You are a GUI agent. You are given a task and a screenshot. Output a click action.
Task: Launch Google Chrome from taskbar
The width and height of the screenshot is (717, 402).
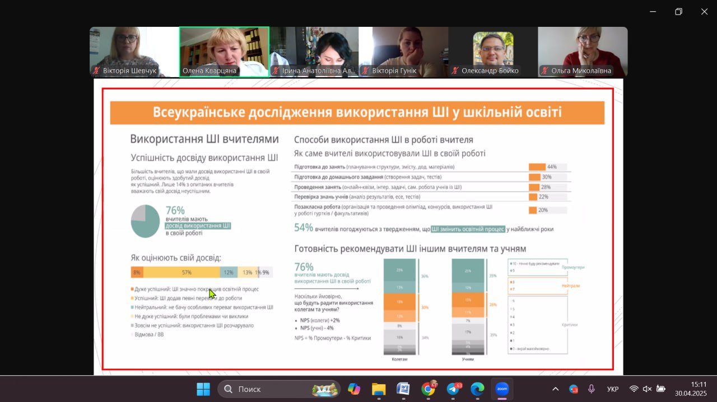click(429, 389)
